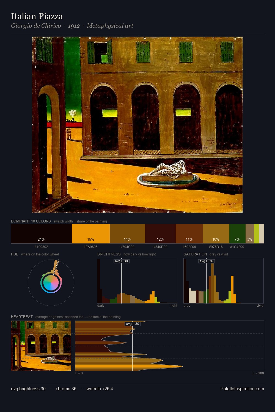The image size is (275, 412).
Task: Click avg L 30 marker in brightness histogram
Action: [x=121, y=261]
